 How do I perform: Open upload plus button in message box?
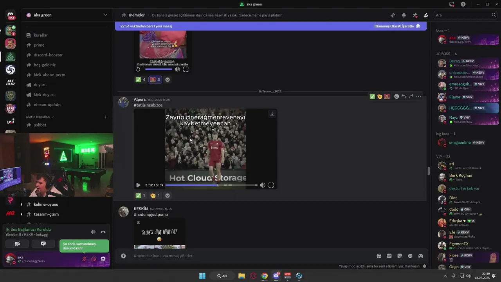(x=123, y=256)
